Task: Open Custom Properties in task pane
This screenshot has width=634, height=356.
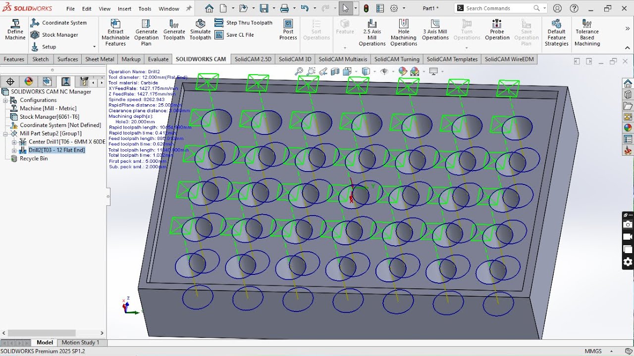Action: coord(628,140)
